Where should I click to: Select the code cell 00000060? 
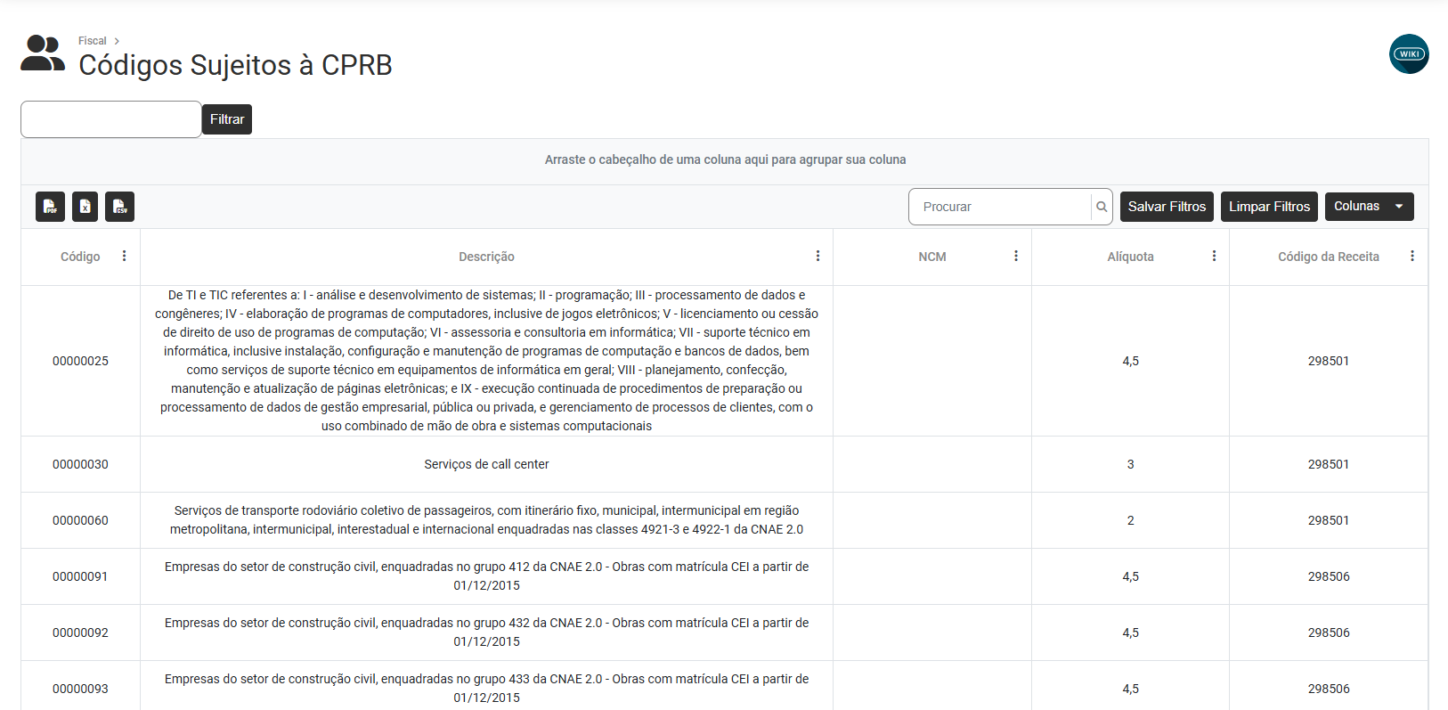pos(80,520)
